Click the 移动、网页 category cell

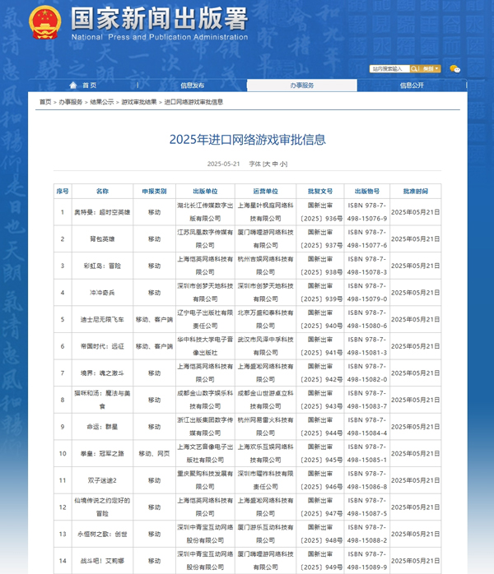(x=154, y=454)
